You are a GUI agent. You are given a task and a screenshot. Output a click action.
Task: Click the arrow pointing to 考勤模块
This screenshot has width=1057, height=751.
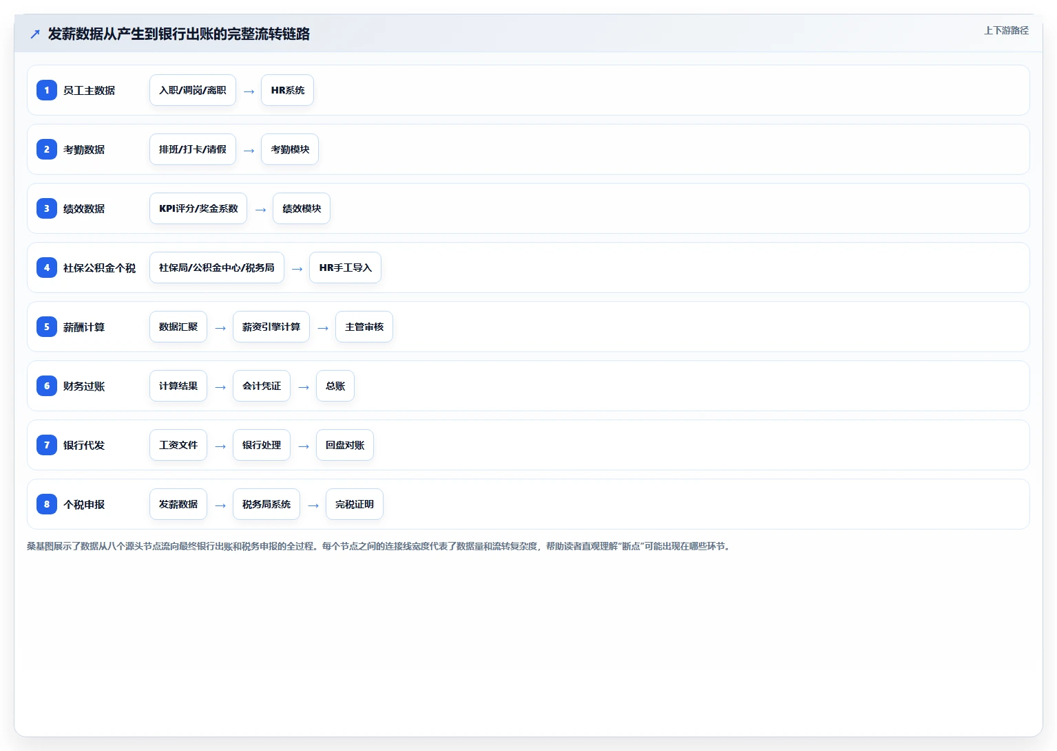[x=249, y=151]
